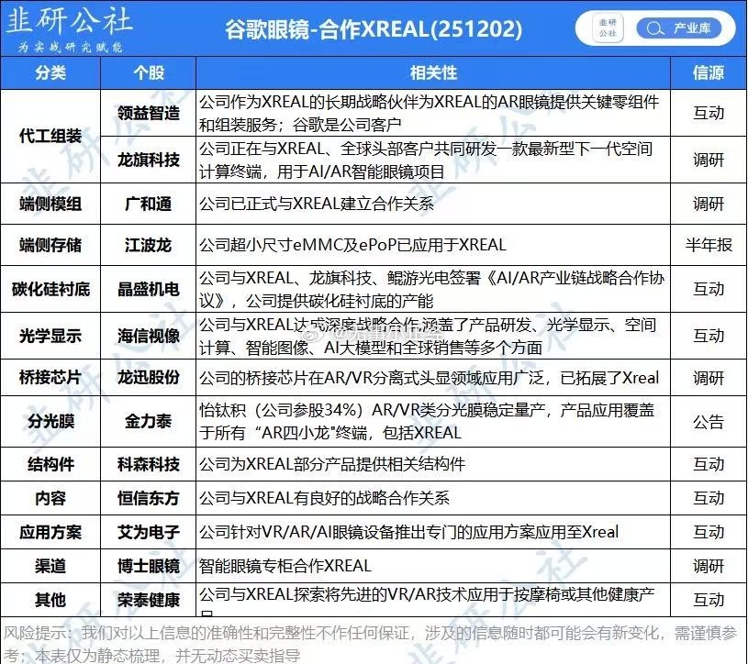Image resolution: width=748 pixels, height=664 pixels.
Task: Select the 应用方案 category cell
Action: pyautogui.click(x=50, y=532)
